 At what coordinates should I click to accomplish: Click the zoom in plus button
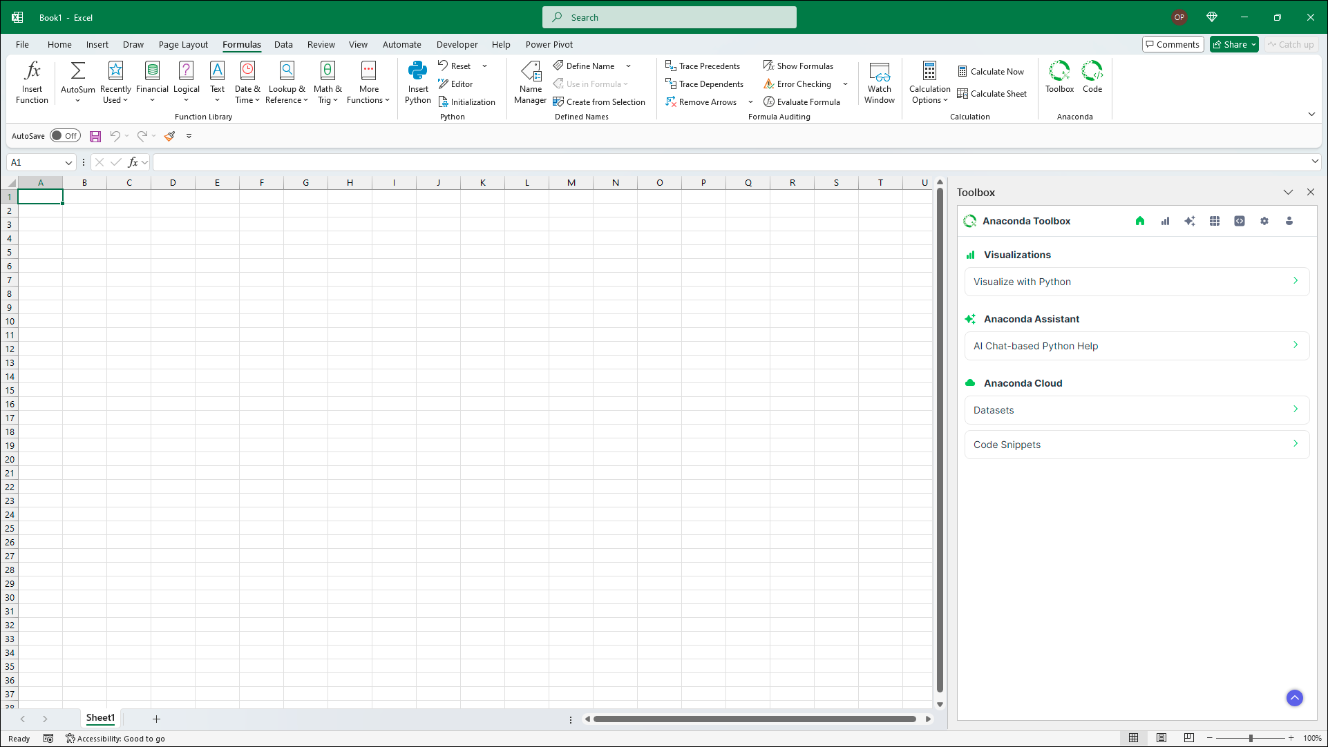coord(1291,738)
